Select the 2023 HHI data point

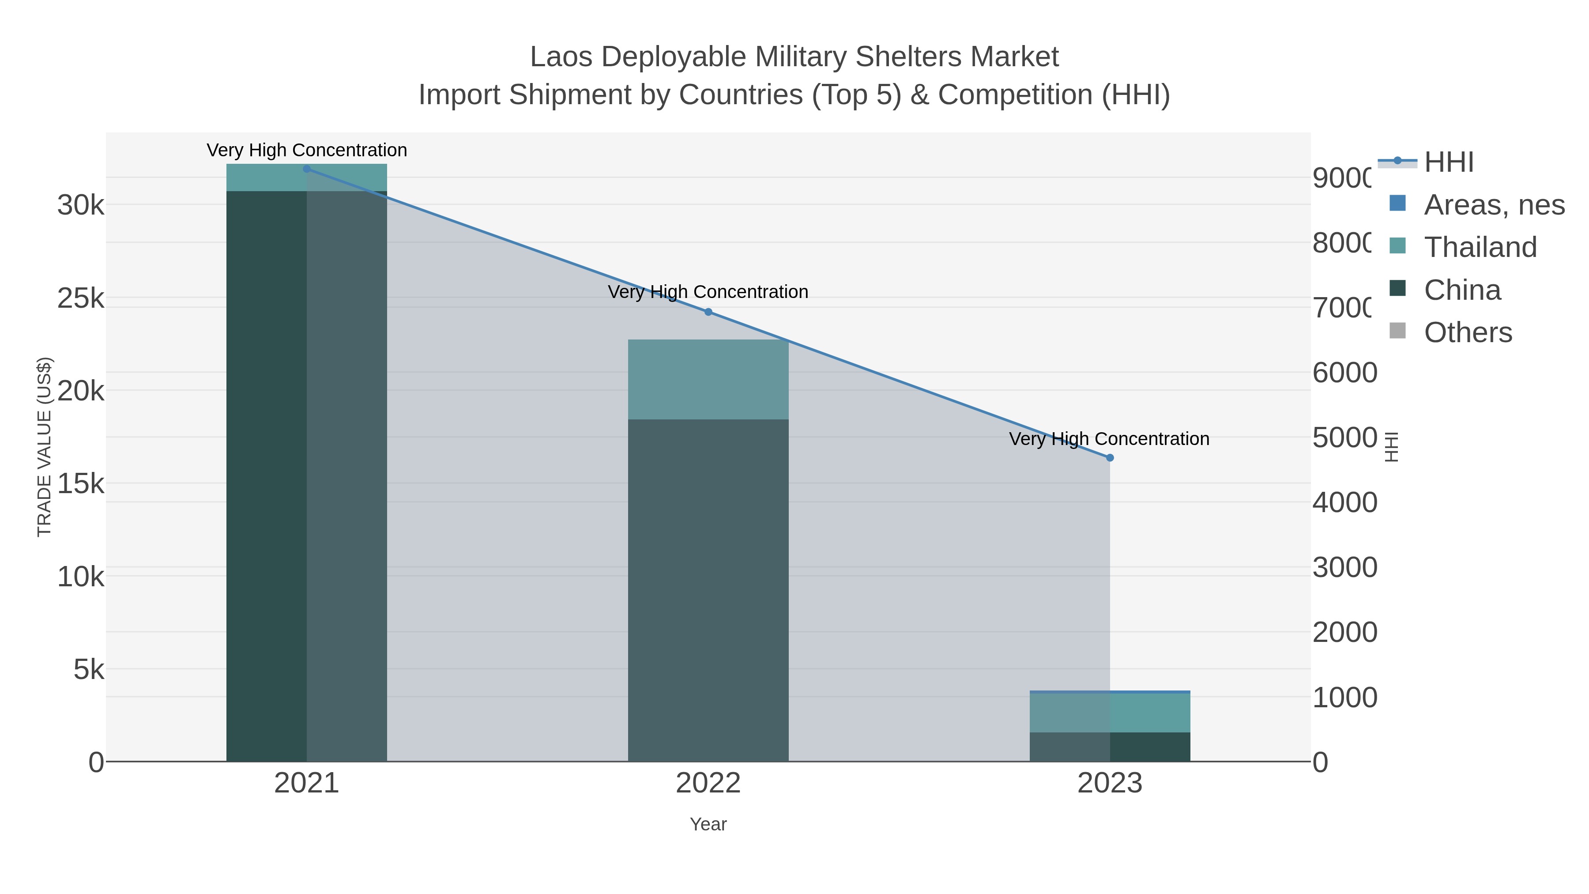[1110, 458]
